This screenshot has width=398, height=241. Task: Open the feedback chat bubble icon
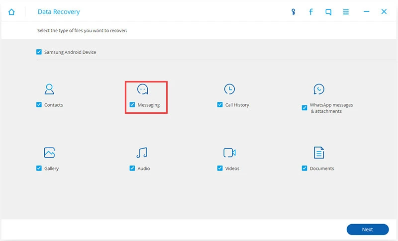click(x=328, y=12)
